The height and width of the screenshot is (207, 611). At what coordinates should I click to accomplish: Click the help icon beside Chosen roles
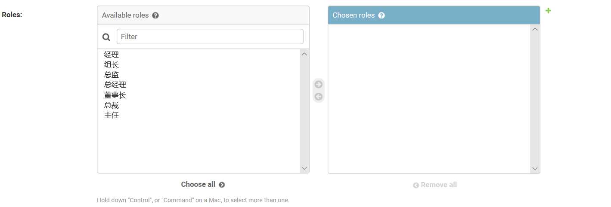381,15
